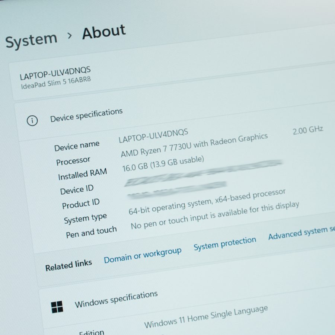Select the Windows 11 Home Single Language text
The height and width of the screenshot is (335, 335).
tap(206, 317)
